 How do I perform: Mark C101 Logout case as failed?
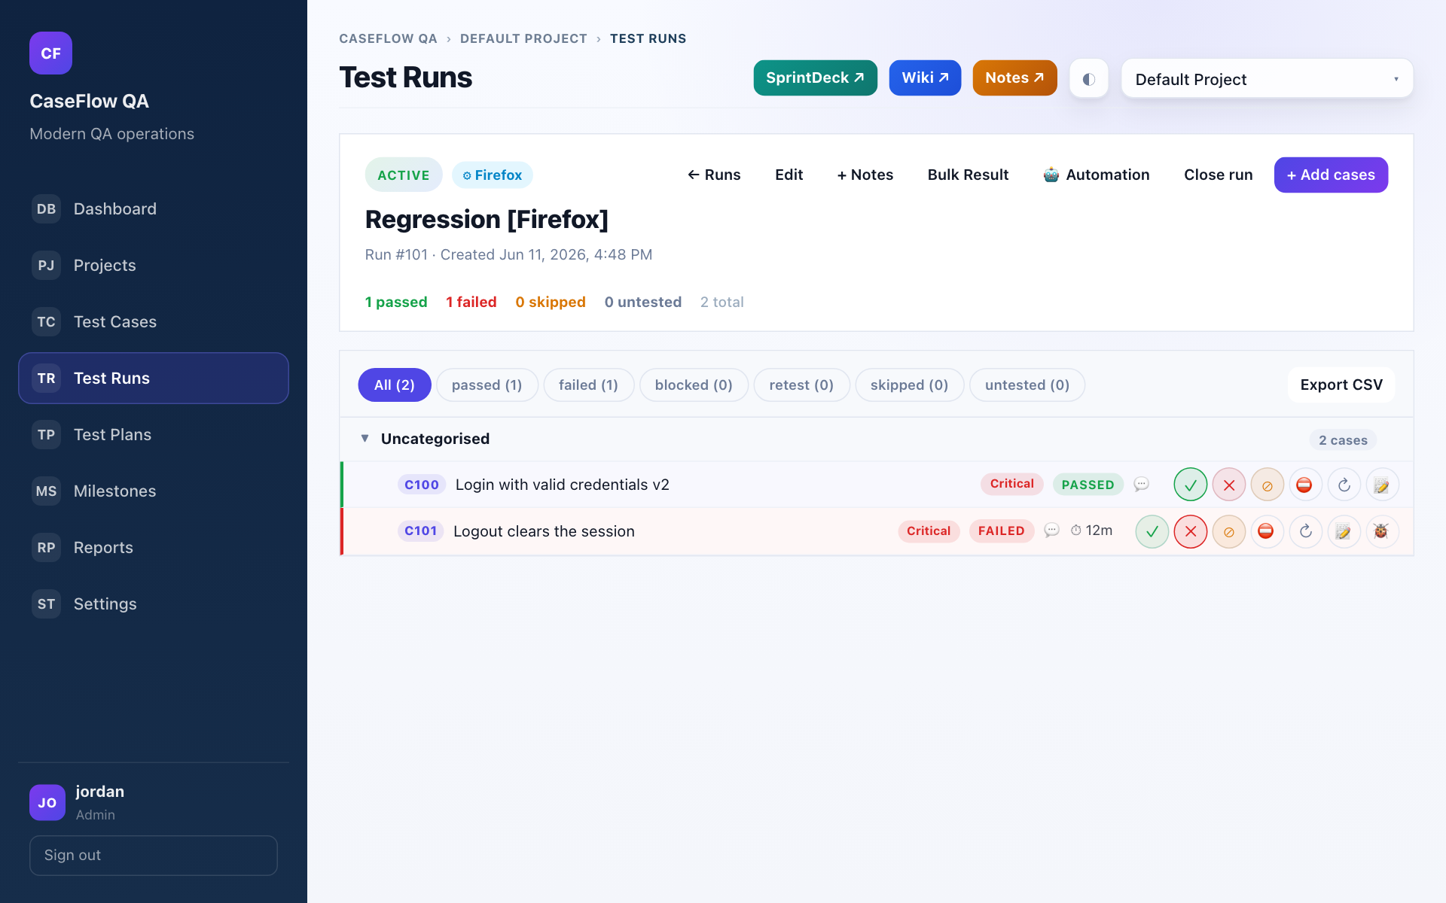click(x=1190, y=531)
